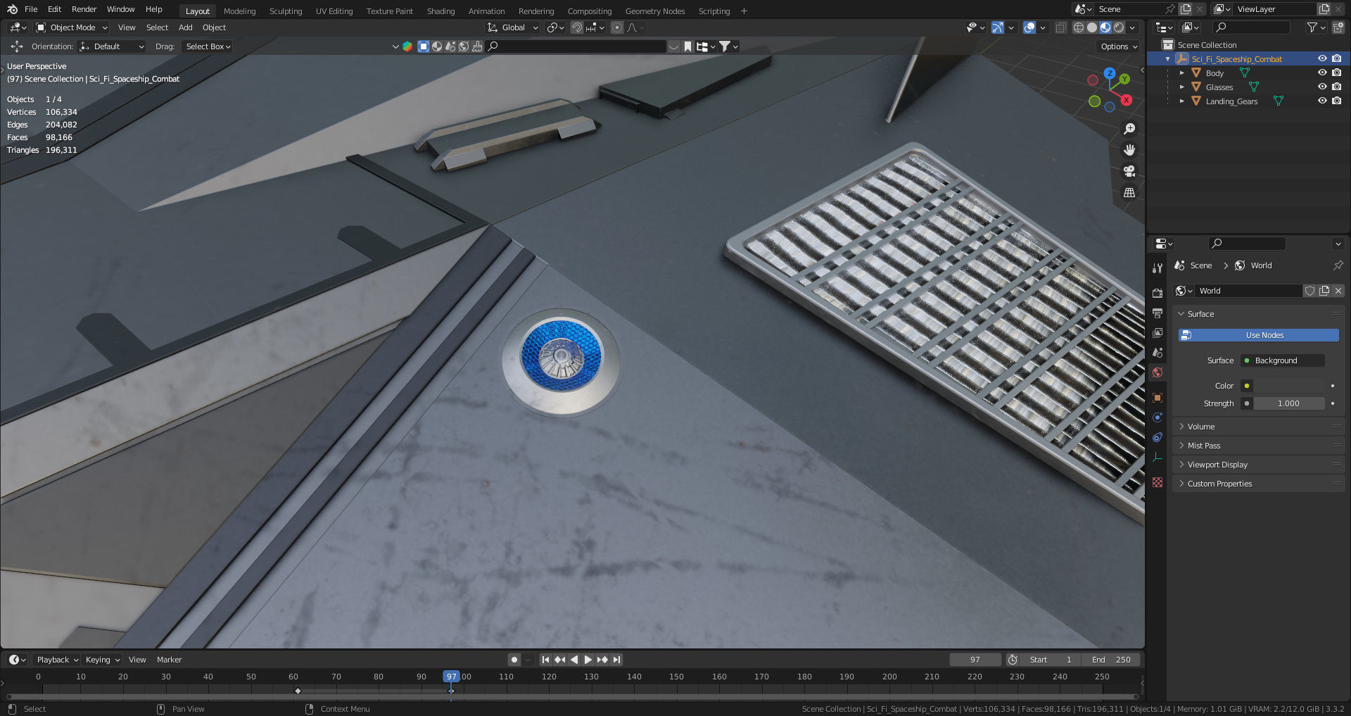Toggle fake user shield for World

(1310, 291)
